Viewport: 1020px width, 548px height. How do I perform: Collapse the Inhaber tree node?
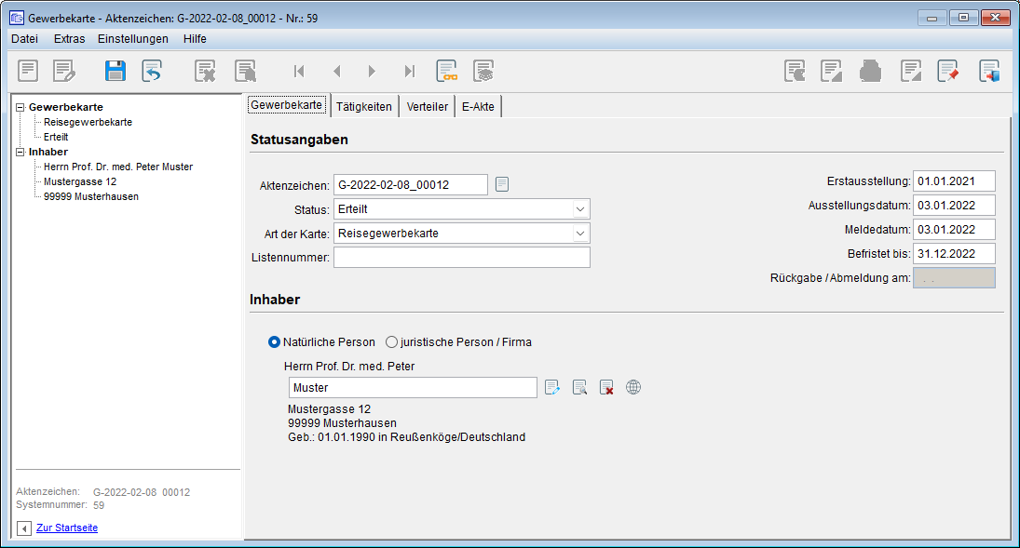coord(20,152)
